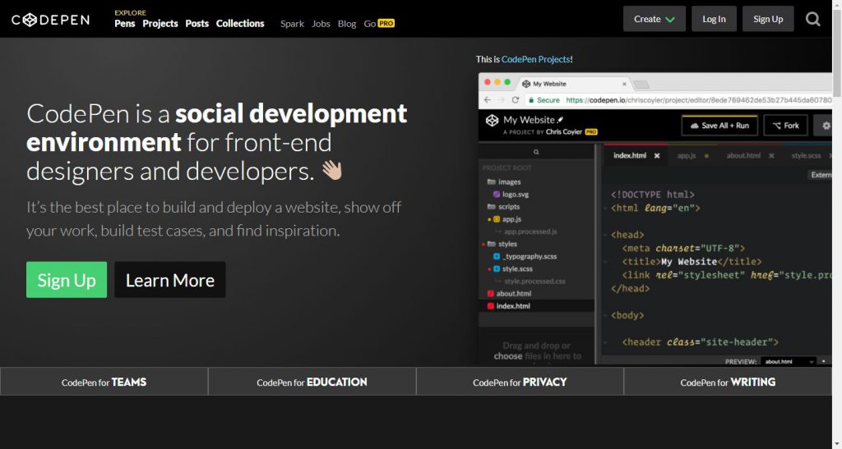Open the Pens explore page
Screen dimensions: 842x449
[x=125, y=23]
